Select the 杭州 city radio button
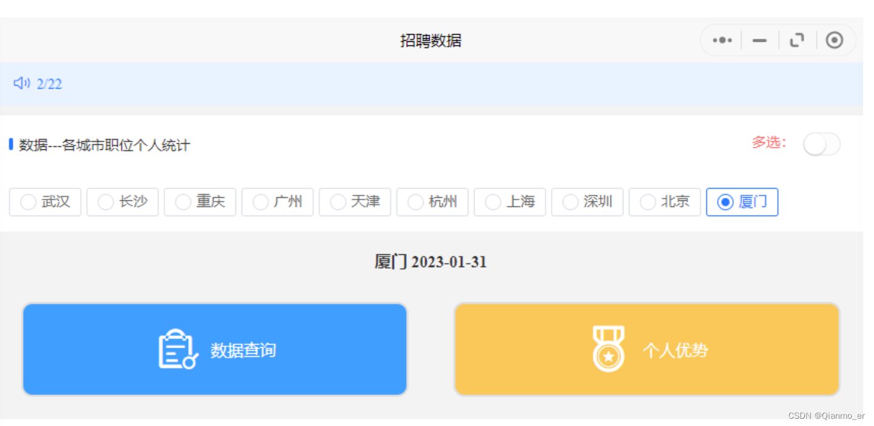 [x=432, y=201]
